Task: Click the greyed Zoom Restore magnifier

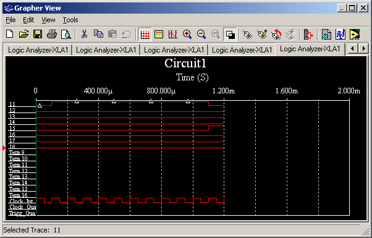Action: pyautogui.click(x=216, y=35)
